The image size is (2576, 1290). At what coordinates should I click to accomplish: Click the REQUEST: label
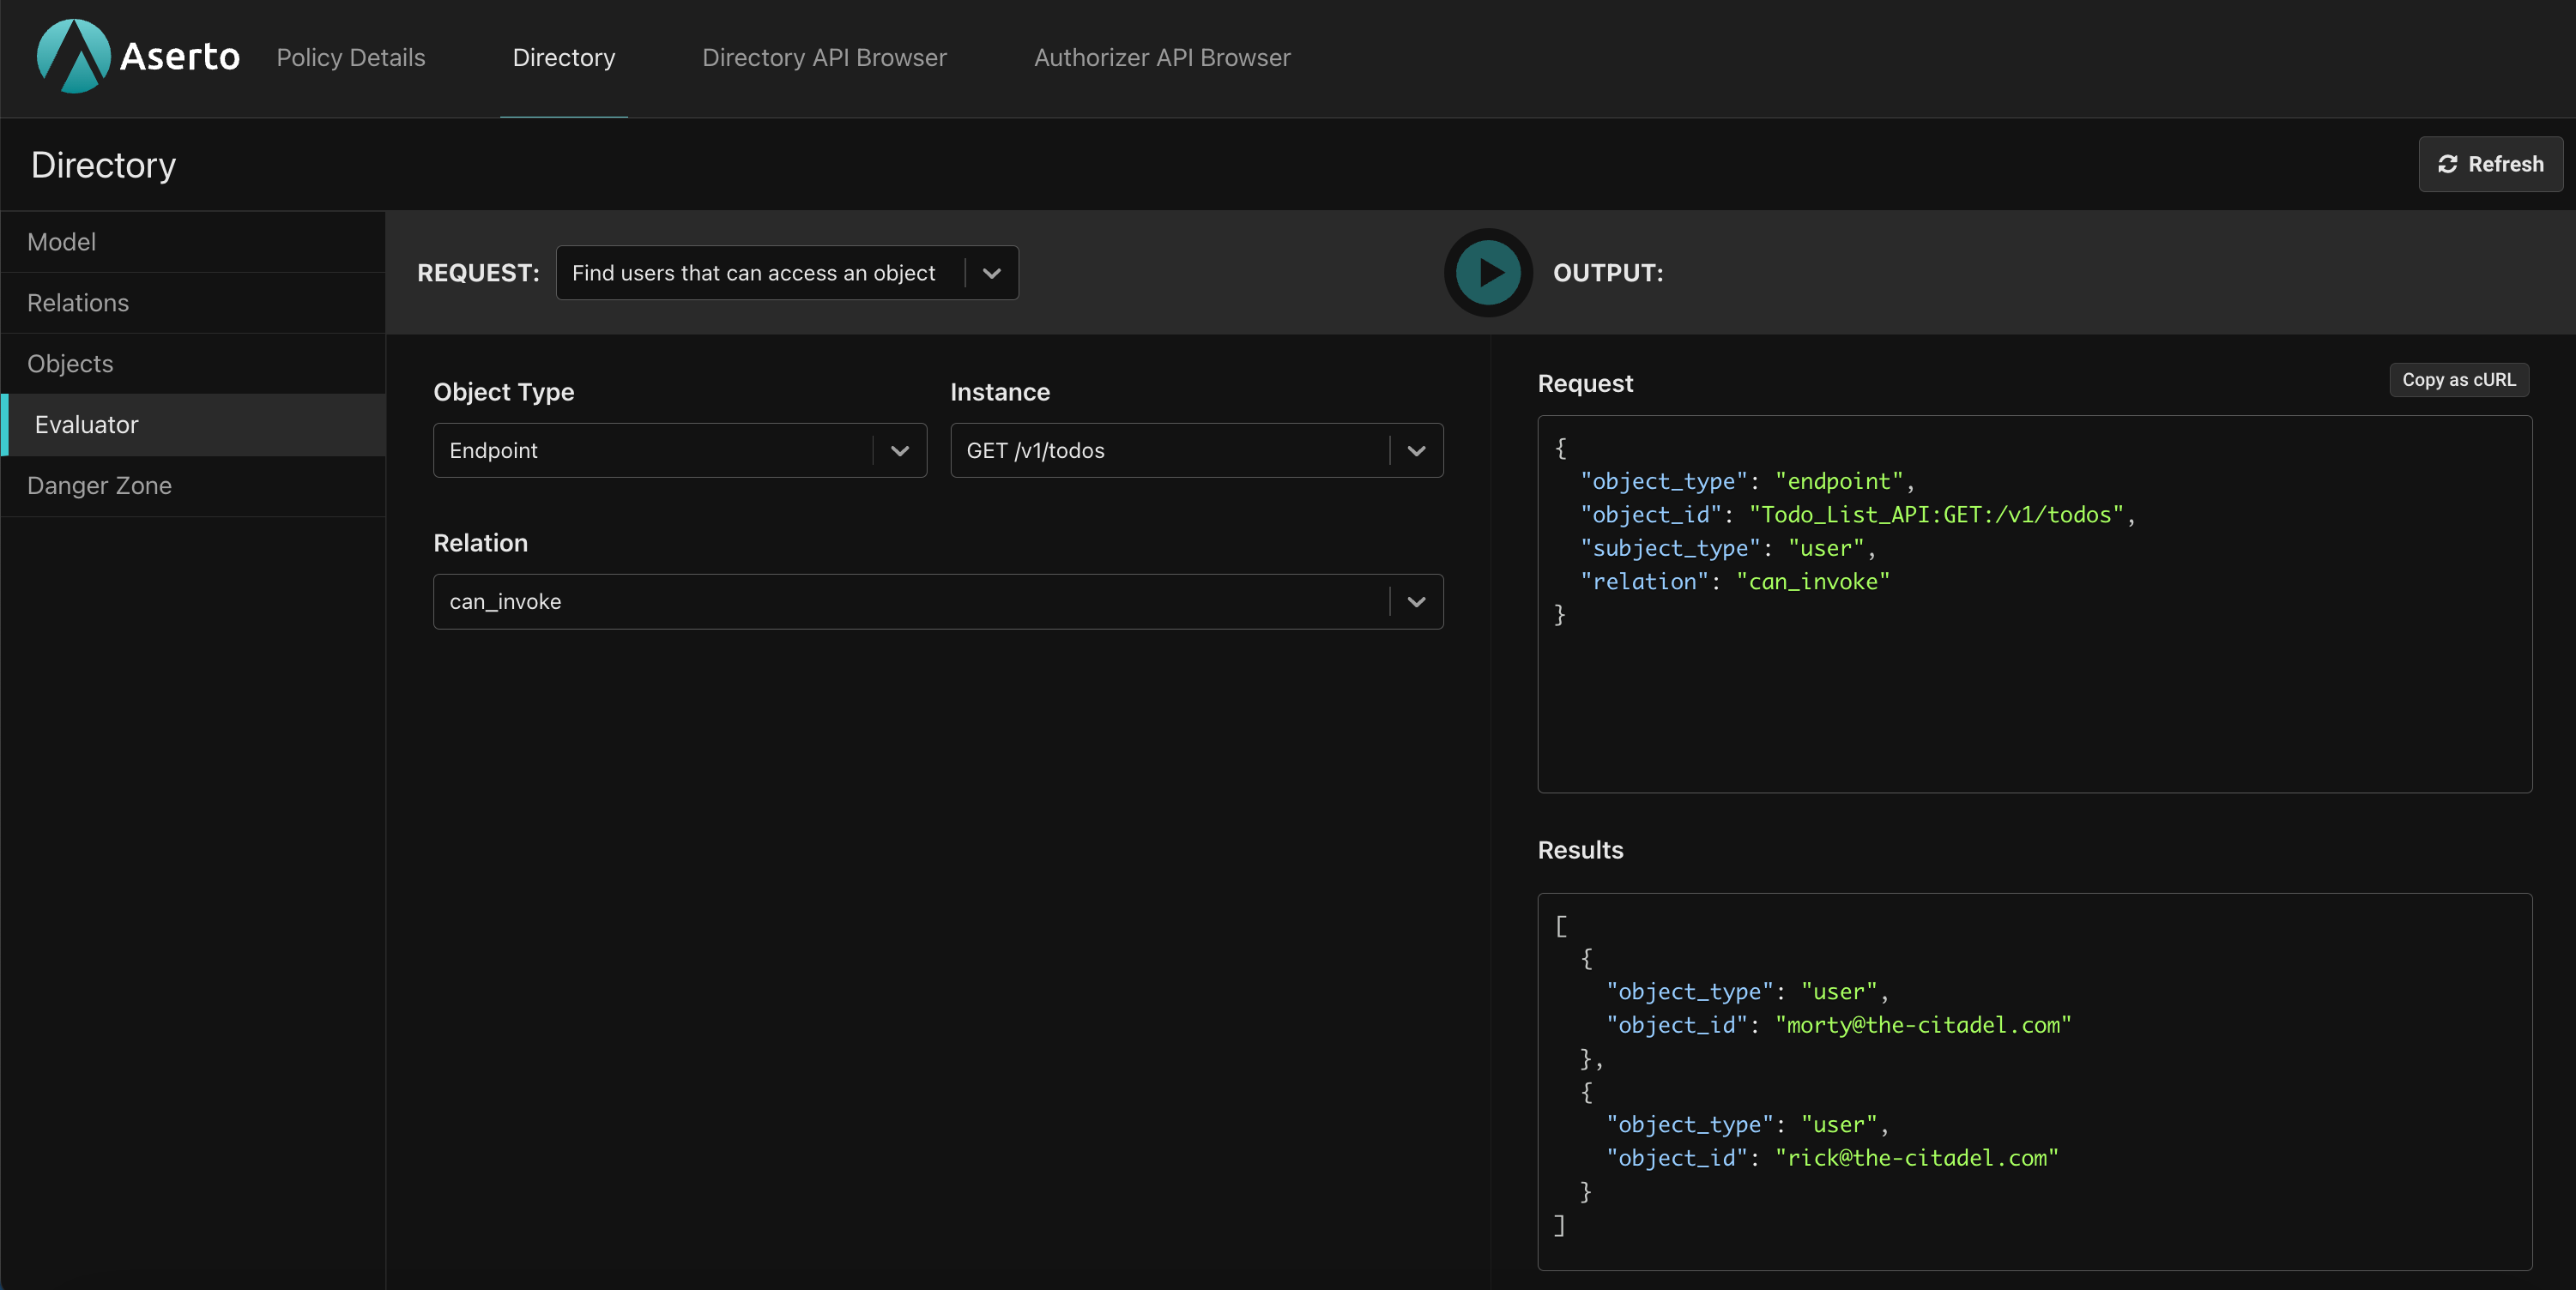pos(478,273)
